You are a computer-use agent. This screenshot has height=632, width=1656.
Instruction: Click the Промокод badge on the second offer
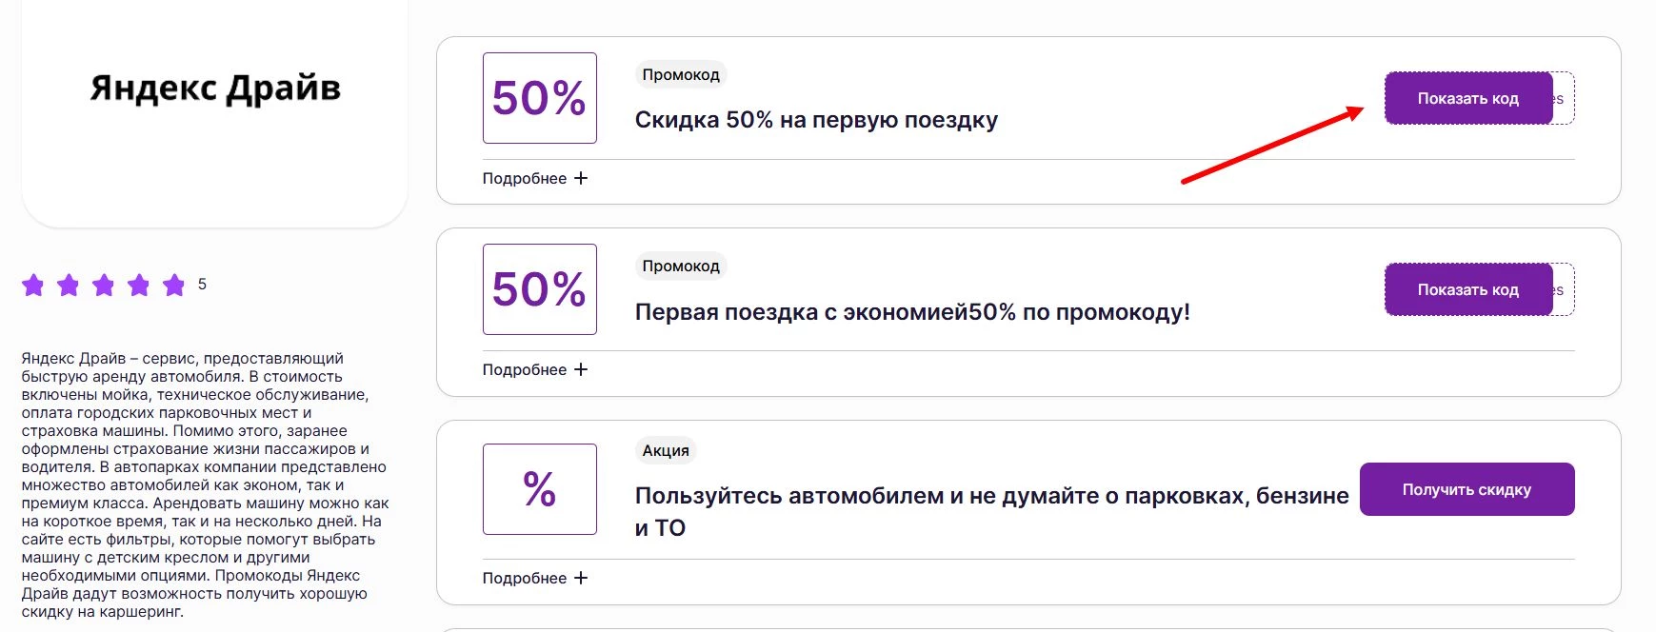pos(681,266)
